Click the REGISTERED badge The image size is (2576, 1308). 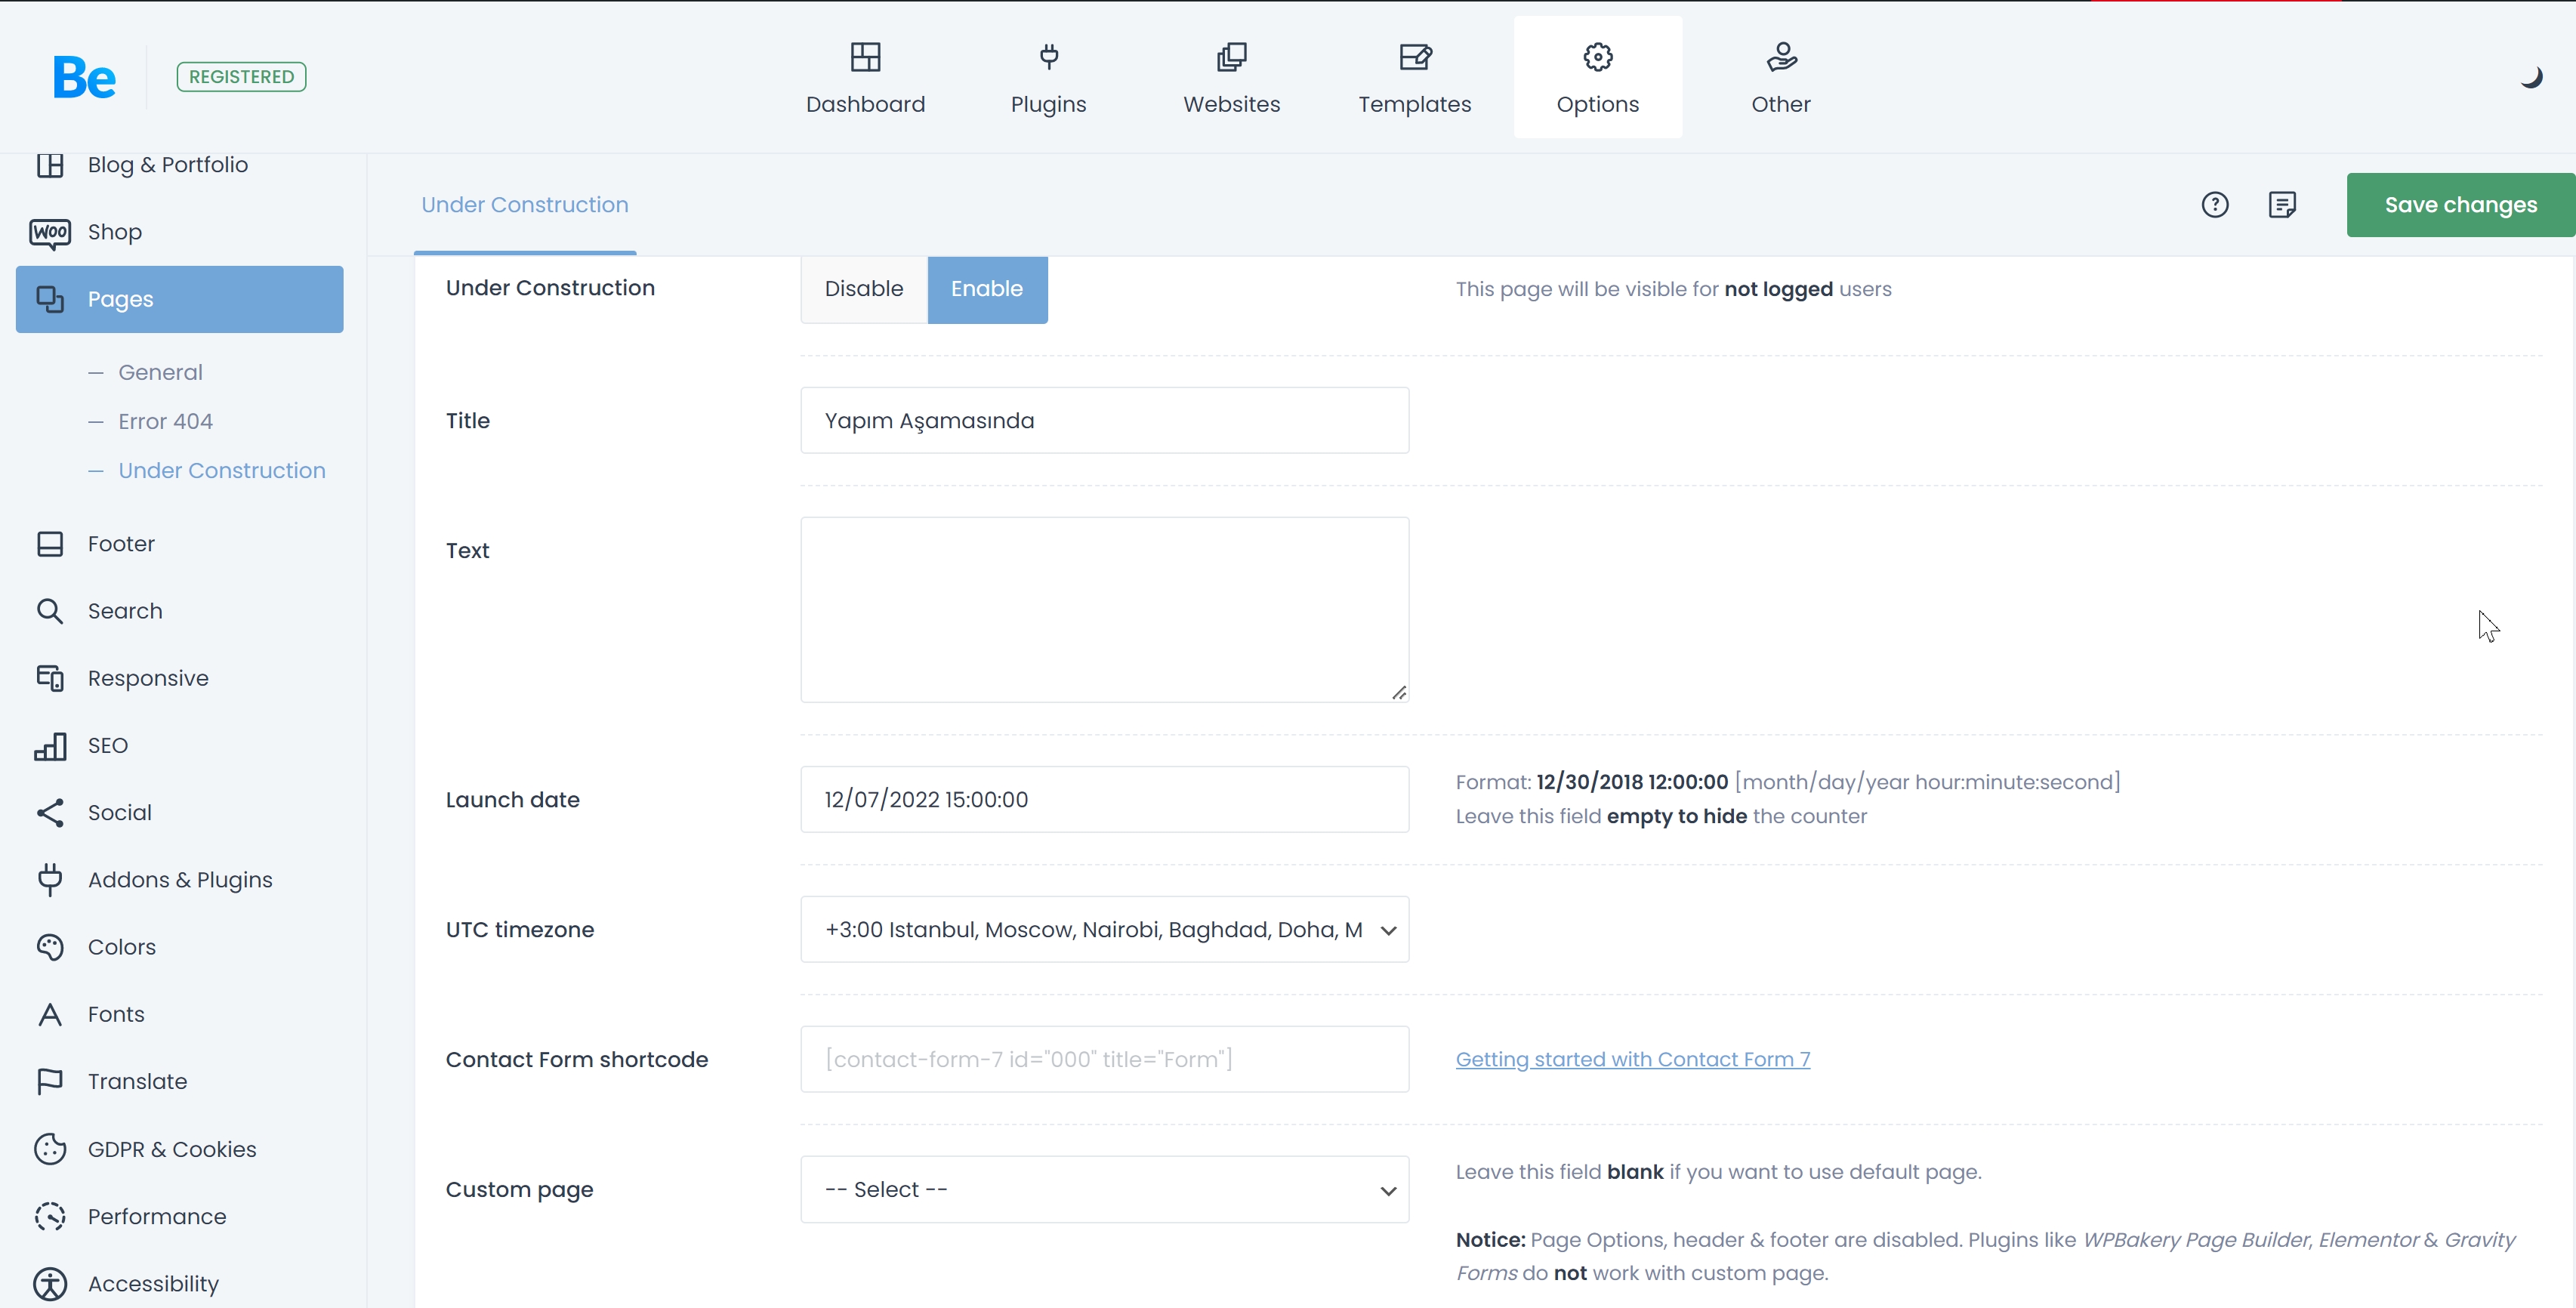coord(241,77)
